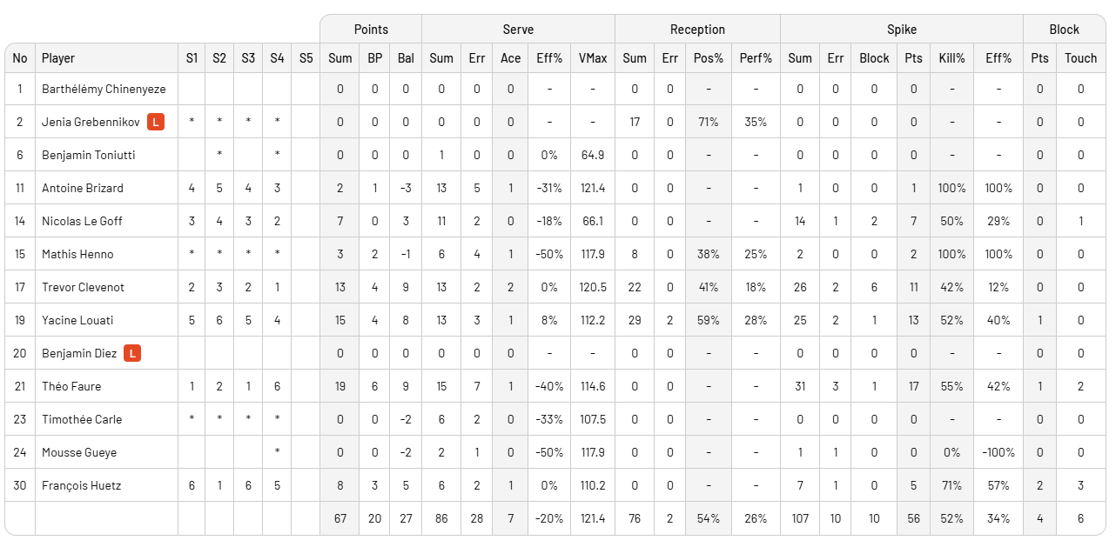The image size is (1116, 547).
Task: Click the Ace column header
Action: click(510, 58)
